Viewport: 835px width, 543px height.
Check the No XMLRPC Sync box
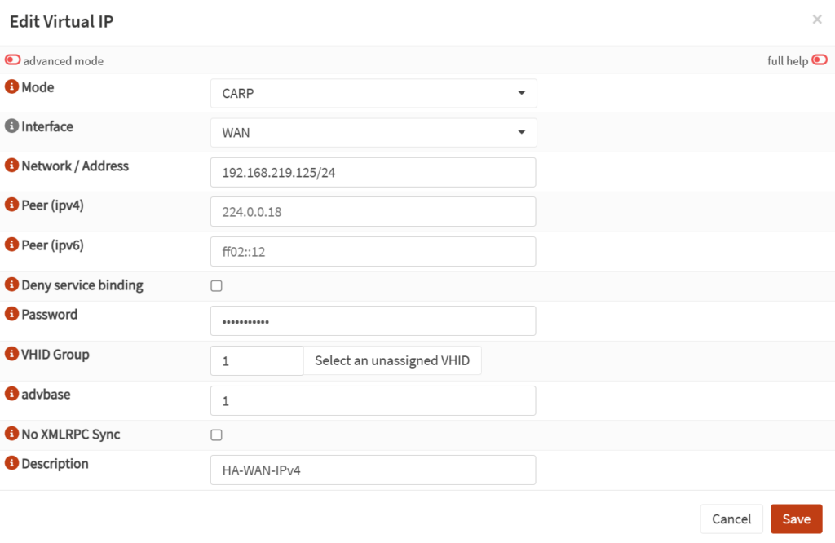point(216,435)
